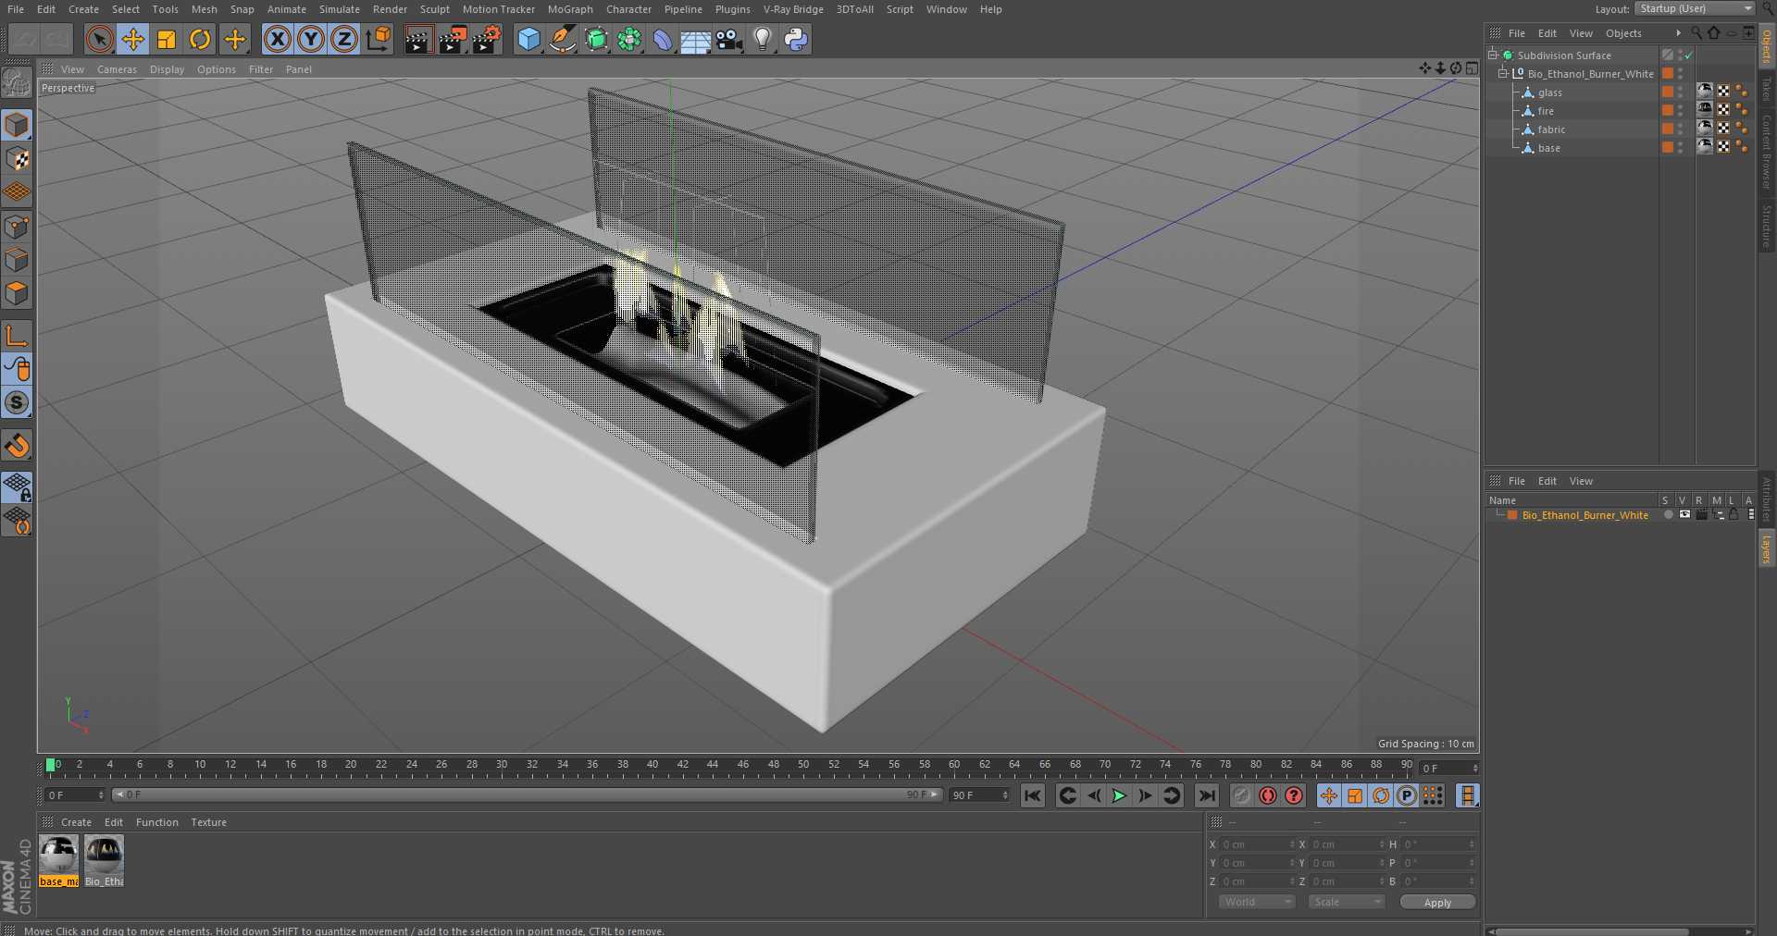Toggle visibility dots for glass object
The width and height of the screenshot is (1777, 936).
[x=1680, y=92]
